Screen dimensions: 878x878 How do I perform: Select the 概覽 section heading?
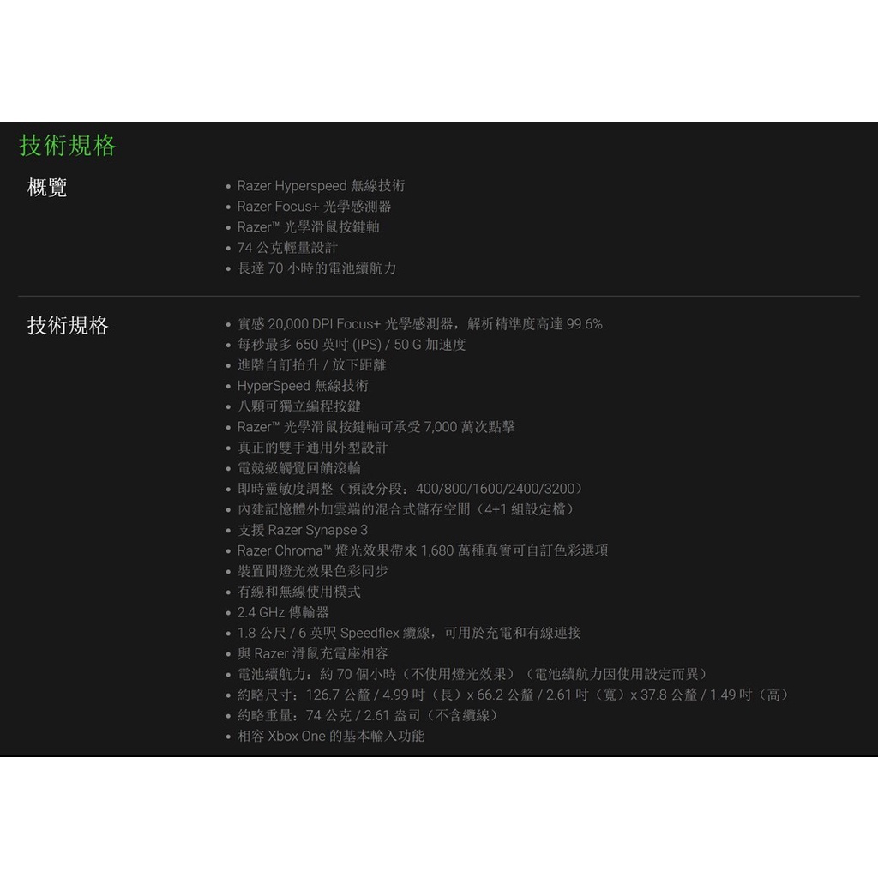[x=47, y=188]
